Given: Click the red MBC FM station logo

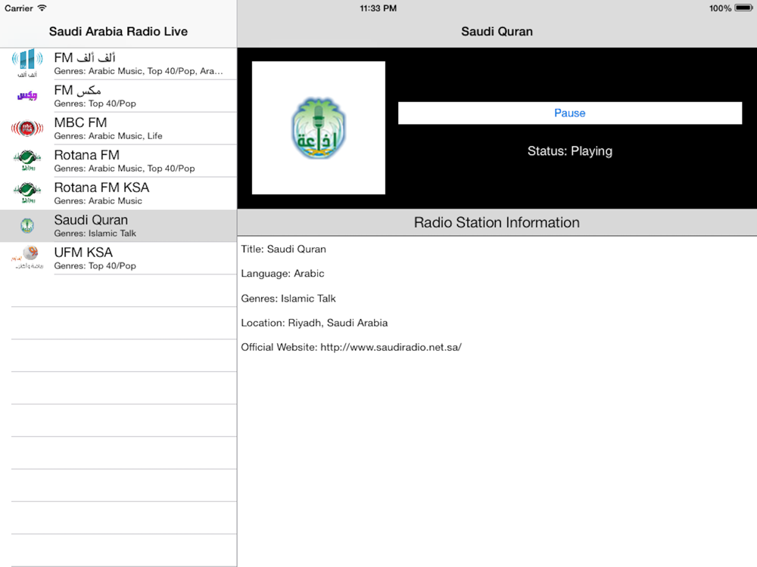Looking at the screenshot, I should click(x=27, y=129).
